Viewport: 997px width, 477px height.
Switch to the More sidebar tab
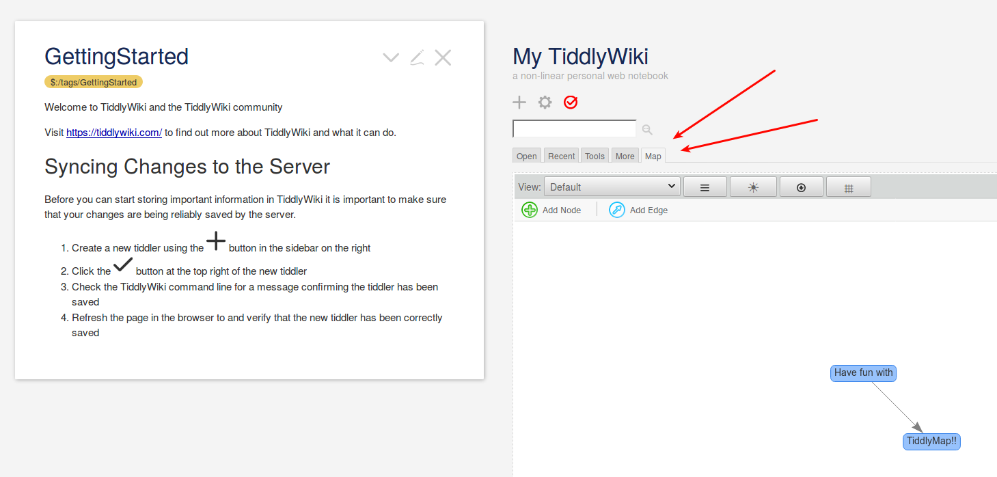tap(625, 156)
